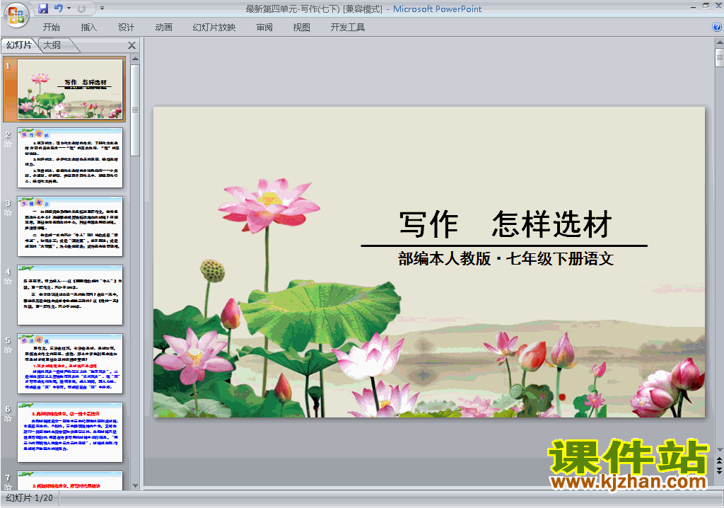The width and height of the screenshot is (724, 508).
Task: Select slide 2 thumbnail
Action: (70, 158)
